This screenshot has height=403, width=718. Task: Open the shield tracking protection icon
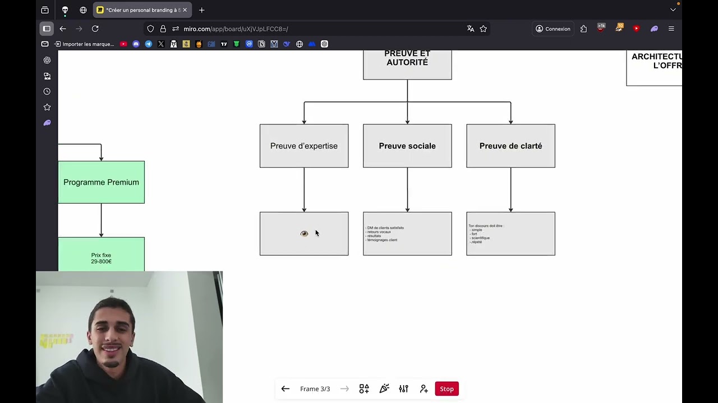(x=150, y=29)
